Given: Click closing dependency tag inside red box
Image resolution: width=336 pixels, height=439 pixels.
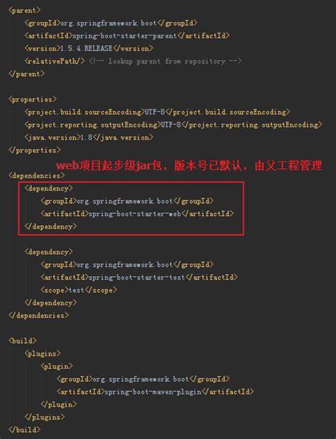Looking at the screenshot, I should pyautogui.click(x=50, y=227).
